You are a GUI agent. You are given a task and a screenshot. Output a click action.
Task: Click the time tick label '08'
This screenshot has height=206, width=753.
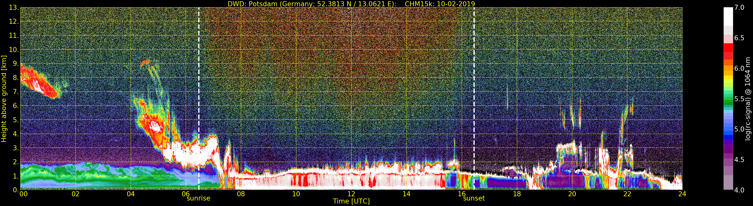pos(241,194)
